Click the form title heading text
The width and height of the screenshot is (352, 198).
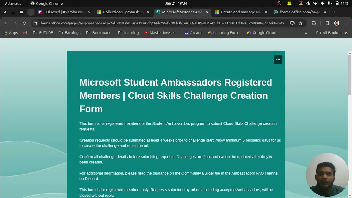pos(176,95)
